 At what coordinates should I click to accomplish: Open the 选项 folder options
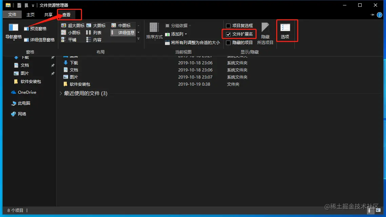click(x=285, y=31)
